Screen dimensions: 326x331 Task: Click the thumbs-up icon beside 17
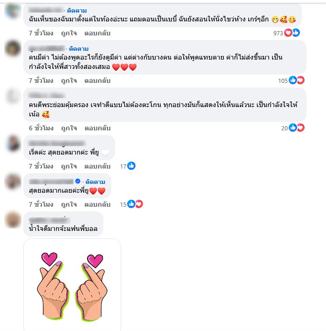tap(131, 166)
